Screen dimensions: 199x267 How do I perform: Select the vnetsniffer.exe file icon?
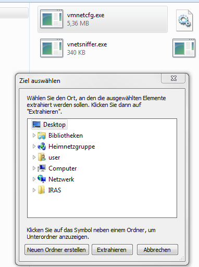[x=52, y=48]
